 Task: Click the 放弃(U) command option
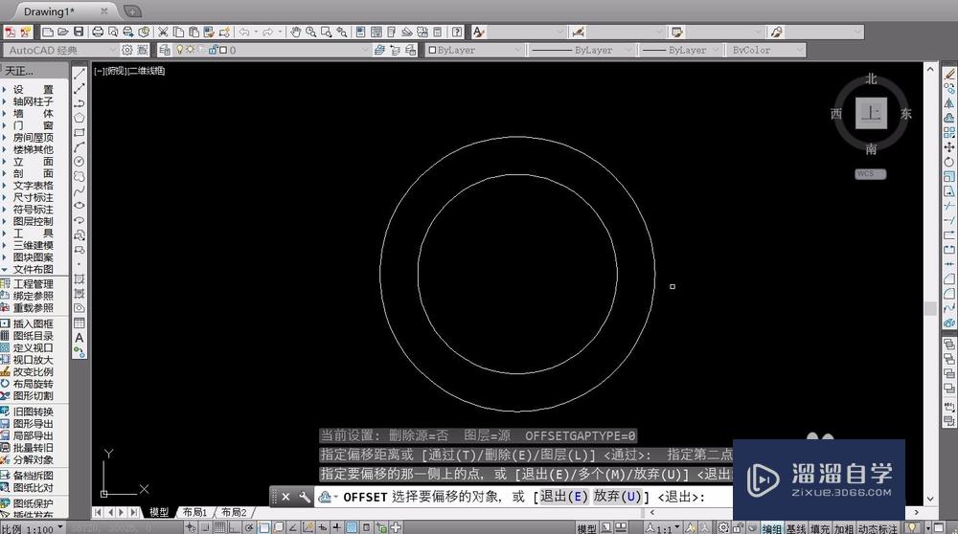[x=617, y=497]
